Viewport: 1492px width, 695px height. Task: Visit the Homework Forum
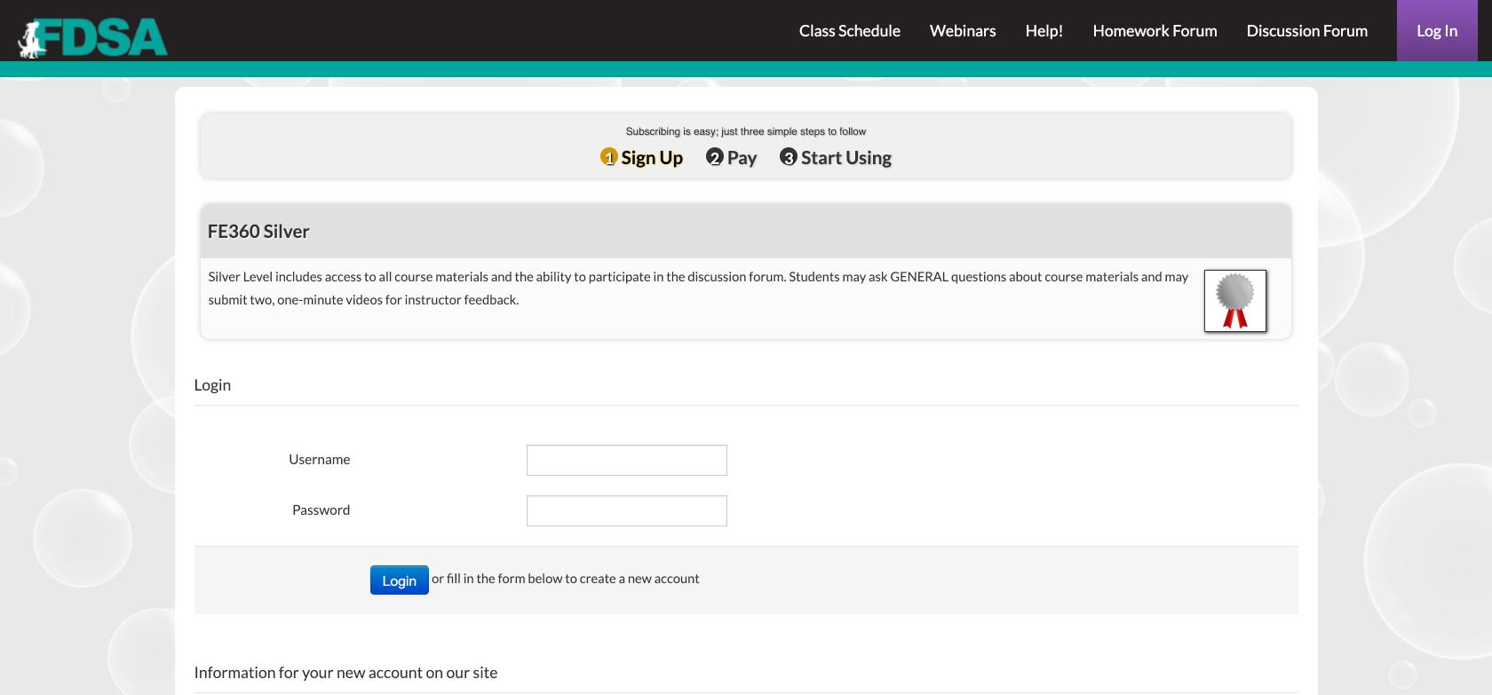click(x=1155, y=31)
